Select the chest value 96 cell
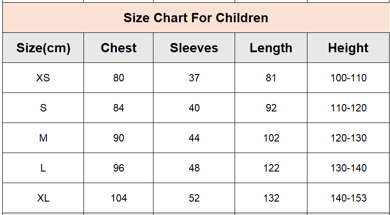This screenshot has width=390, height=215. 118,168
